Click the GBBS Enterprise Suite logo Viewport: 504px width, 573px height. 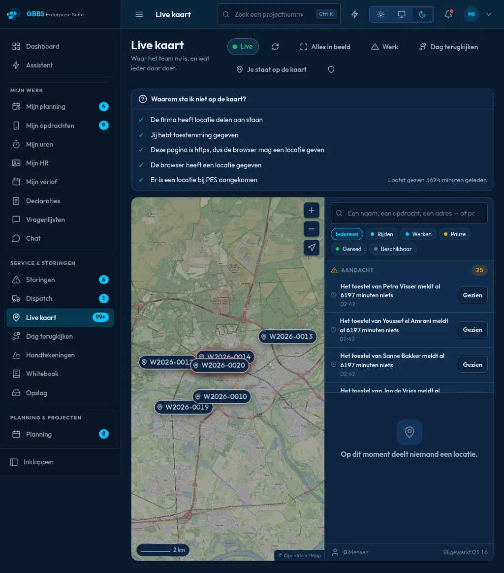click(x=45, y=14)
